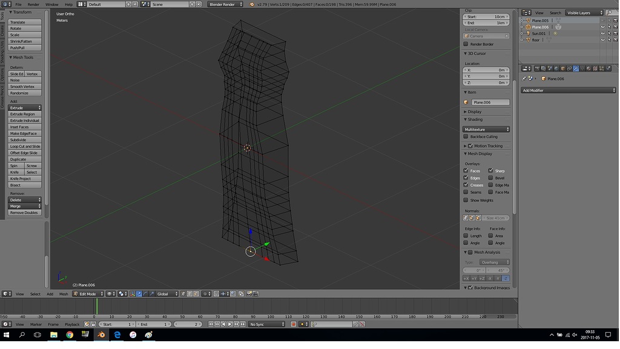Click the Inset Faces button
Viewport: 620px width, 349px height.
coord(24,127)
